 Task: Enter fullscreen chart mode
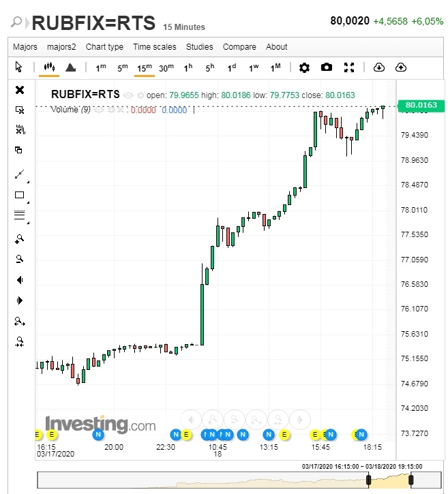pyautogui.click(x=349, y=67)
